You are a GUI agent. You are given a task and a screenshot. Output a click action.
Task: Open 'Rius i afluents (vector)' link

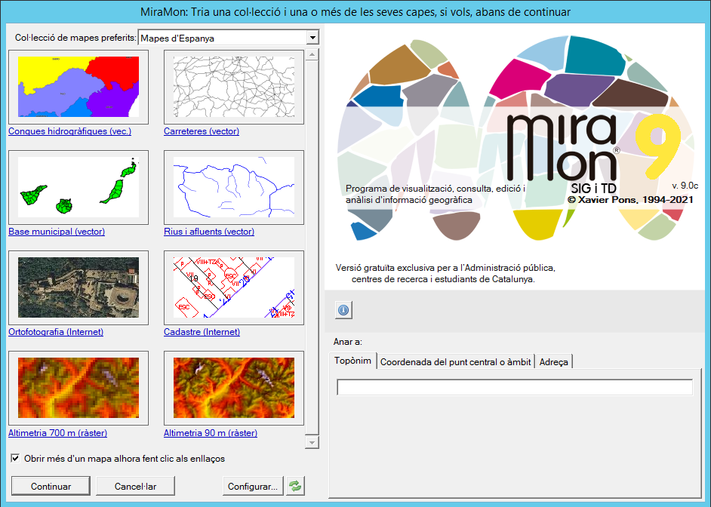pyautogui.click(x=209, y=232)
